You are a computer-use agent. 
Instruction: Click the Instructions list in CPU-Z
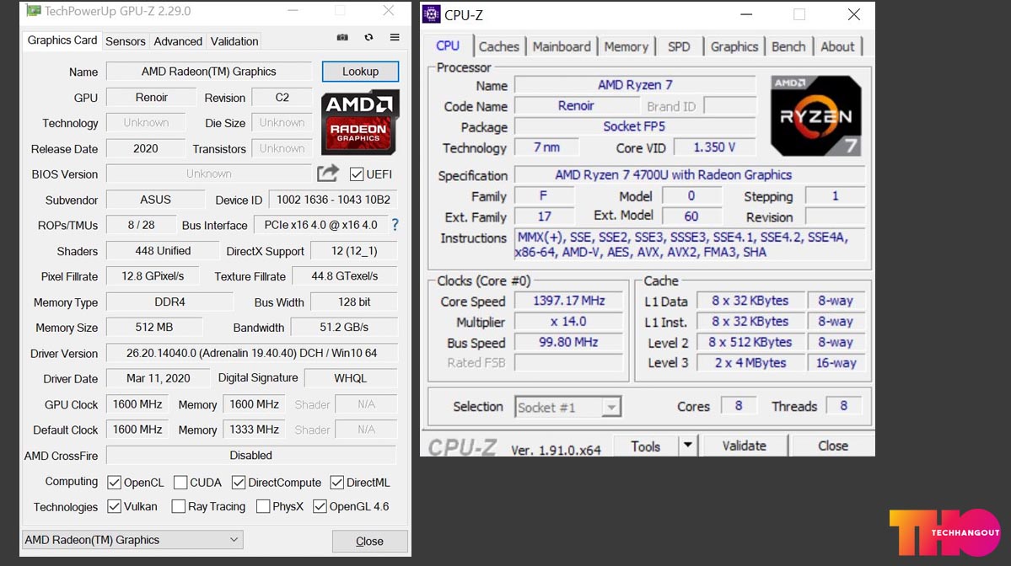(689, 245)
